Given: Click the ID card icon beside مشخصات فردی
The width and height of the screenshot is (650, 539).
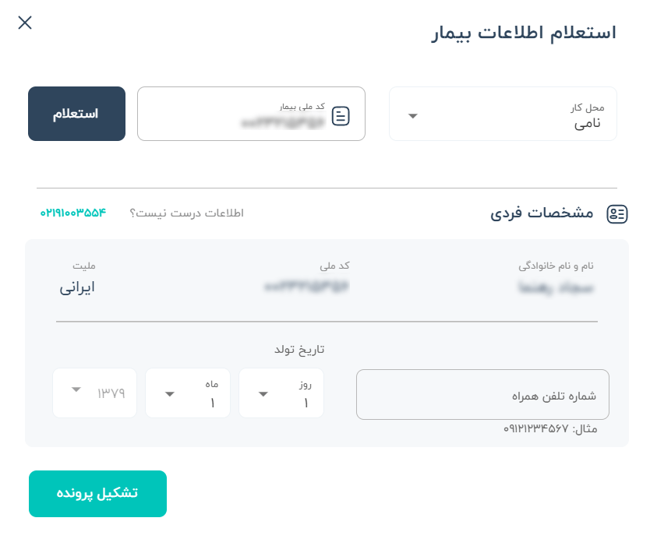Looking at the screenshot, I should pyautogui.click(x=616, y=214).
